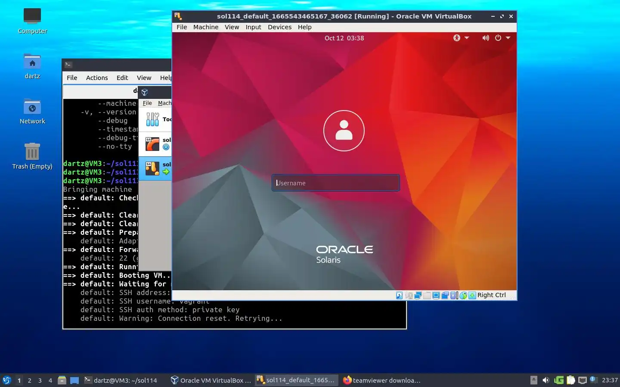Switch to teamviewer download Firefox taskbar entry
The height and width of the screenshot is (387, 620).
pyautogui.click(x=382, y=380)
